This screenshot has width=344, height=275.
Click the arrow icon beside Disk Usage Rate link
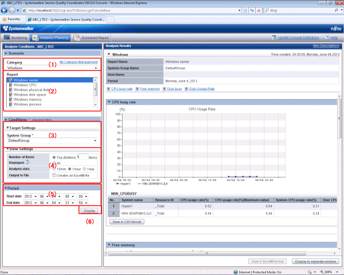point(186,89)
